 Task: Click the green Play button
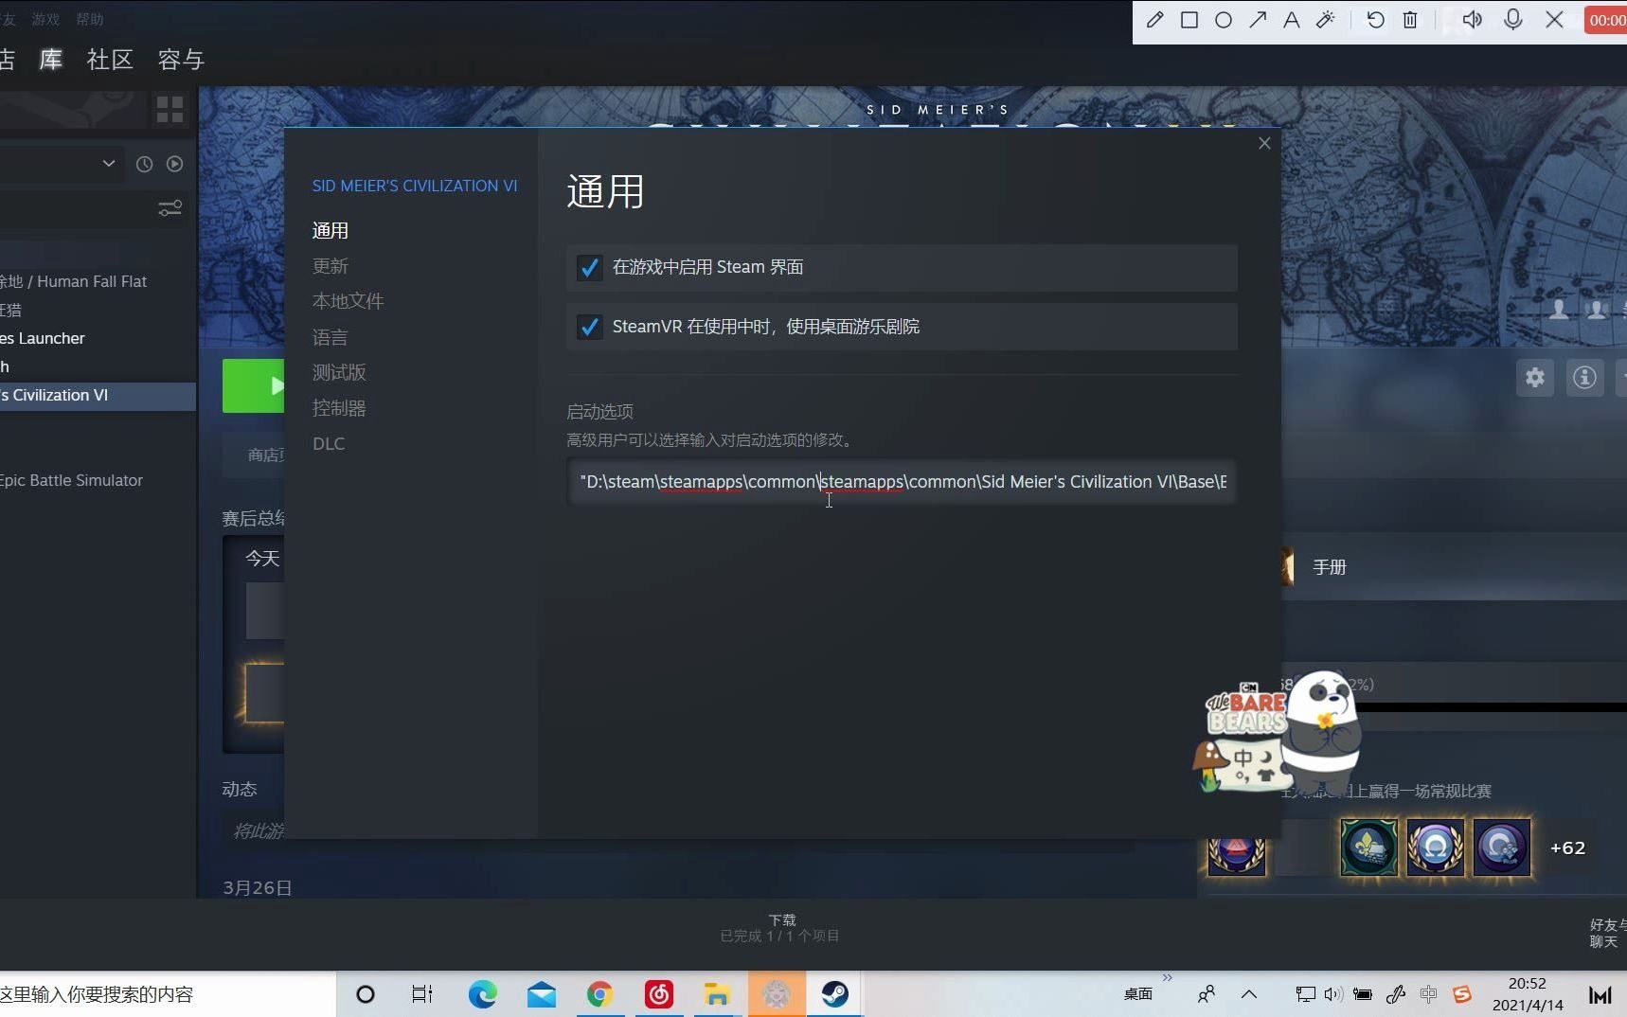tap(254, 385)
